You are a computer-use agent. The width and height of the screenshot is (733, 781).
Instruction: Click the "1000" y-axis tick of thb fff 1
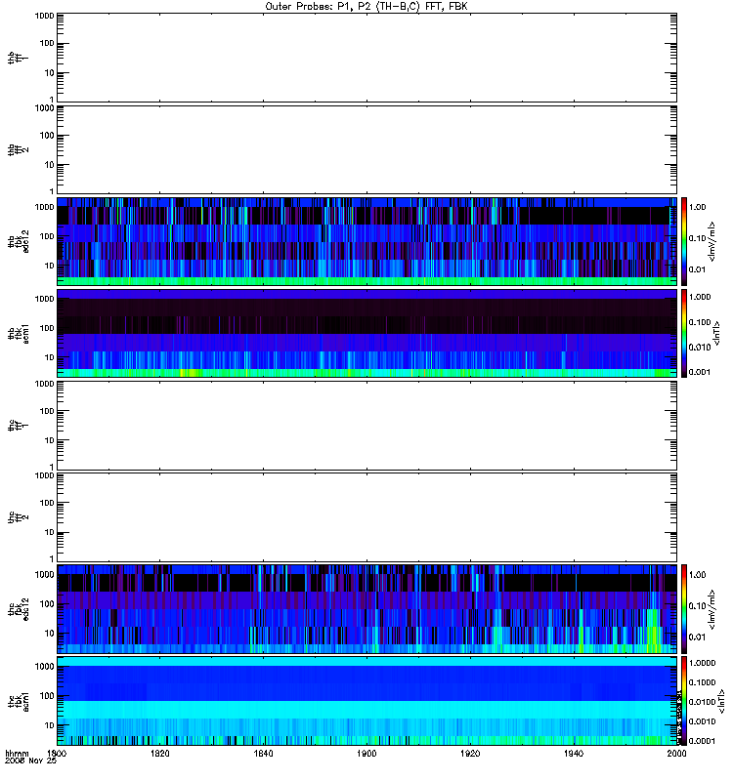coord(44,16)
